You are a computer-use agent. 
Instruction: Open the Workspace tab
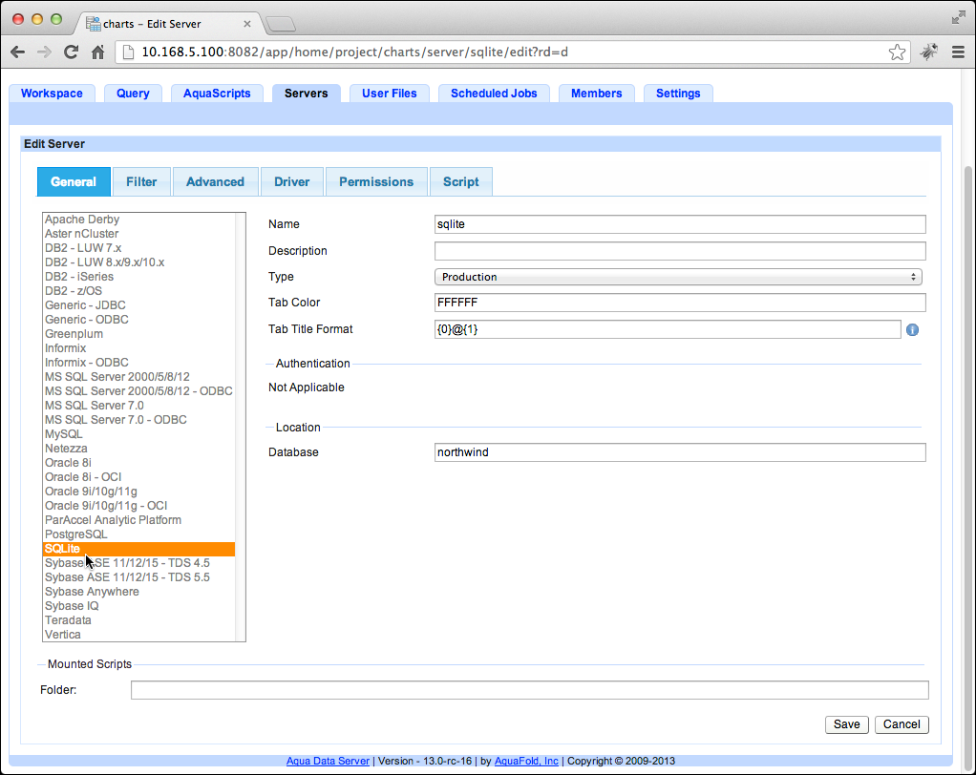tap(52, 94)
